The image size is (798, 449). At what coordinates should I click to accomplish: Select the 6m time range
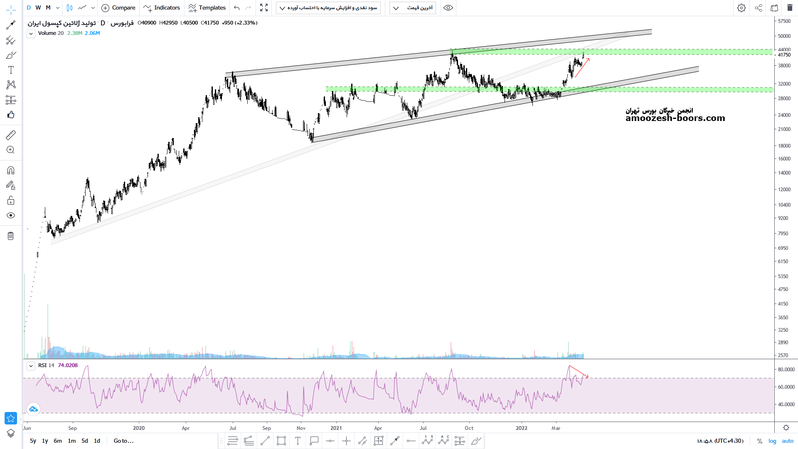[x=58, y=441]
